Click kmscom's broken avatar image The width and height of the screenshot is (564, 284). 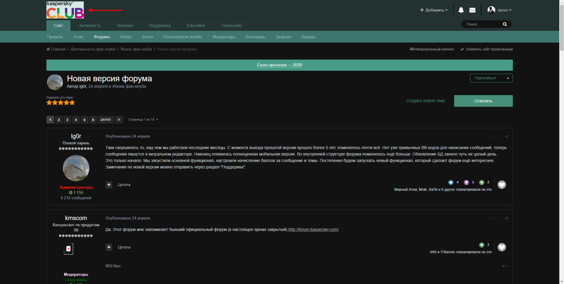(x=69, y=248)
